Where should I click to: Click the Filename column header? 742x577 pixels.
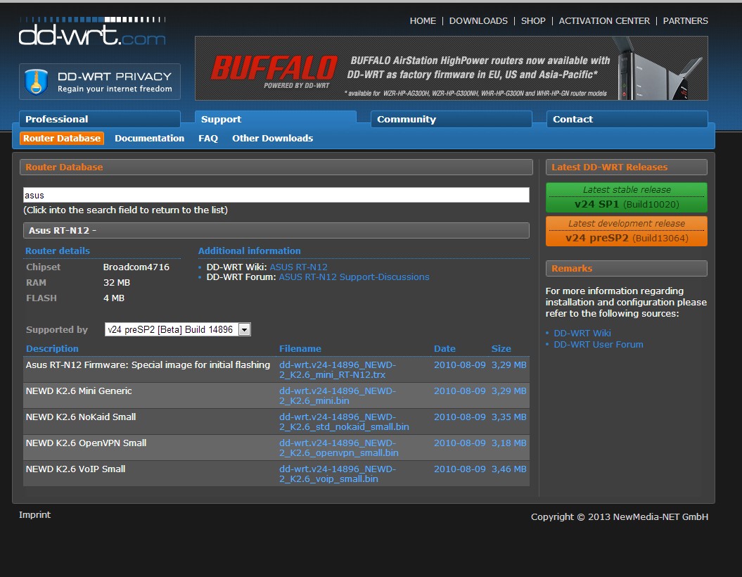[x=300, y=349]
